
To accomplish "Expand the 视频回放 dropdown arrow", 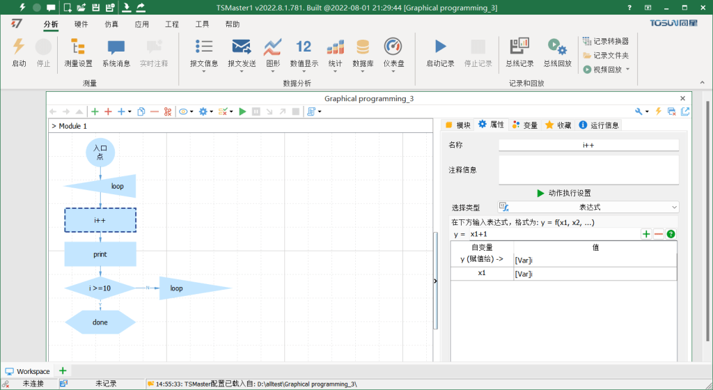I will [x=627, y=69].
